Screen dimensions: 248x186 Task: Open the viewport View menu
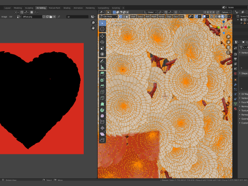[x=133, y=17]
